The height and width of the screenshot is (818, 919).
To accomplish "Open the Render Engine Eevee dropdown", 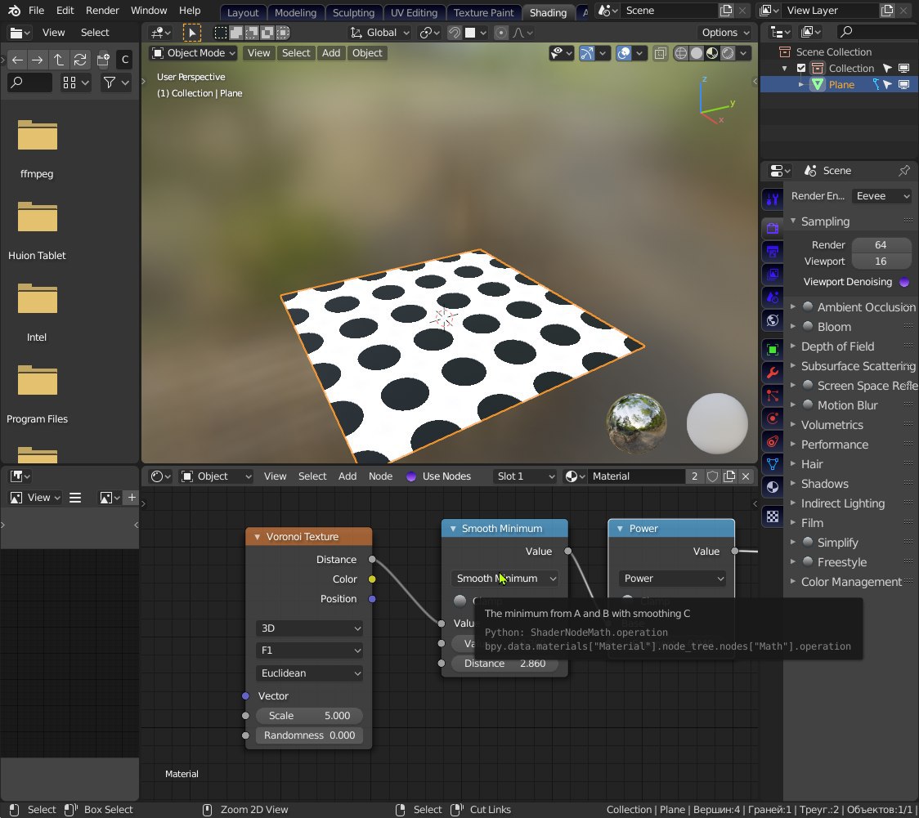I will point(881,195).
